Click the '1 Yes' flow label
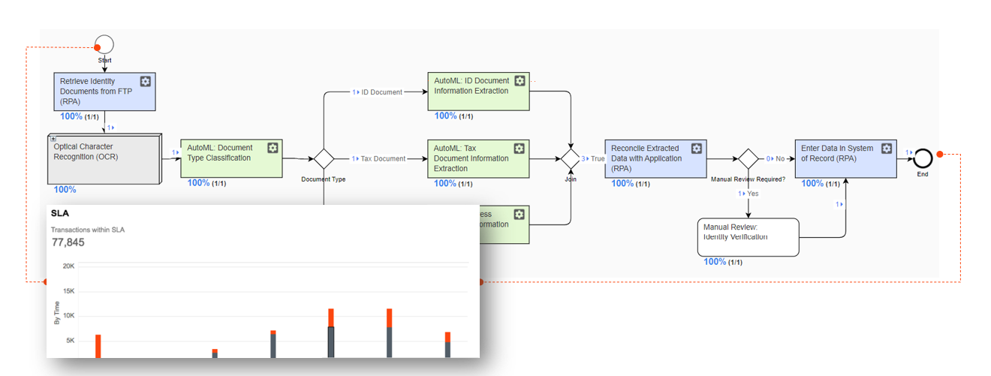Viewport: 991px width, 376px height. coord(748,194)
